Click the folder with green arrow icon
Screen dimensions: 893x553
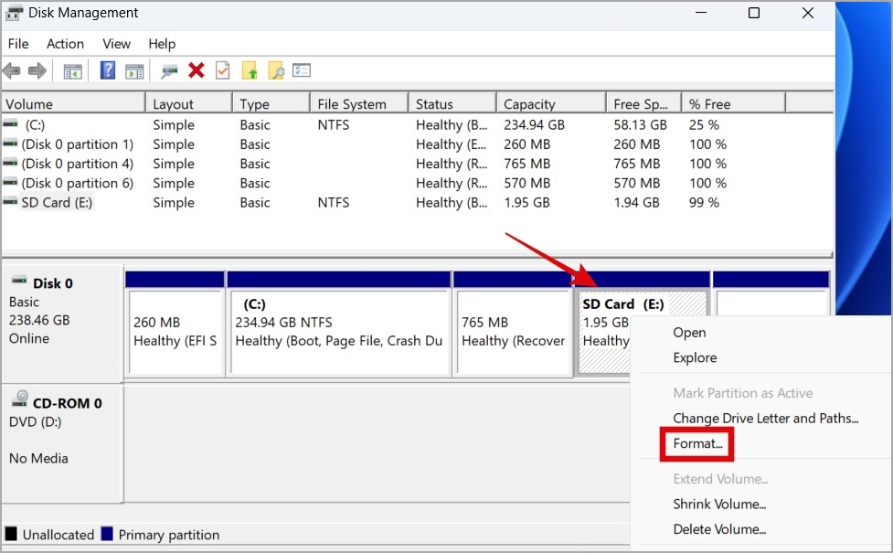(250, 70)
